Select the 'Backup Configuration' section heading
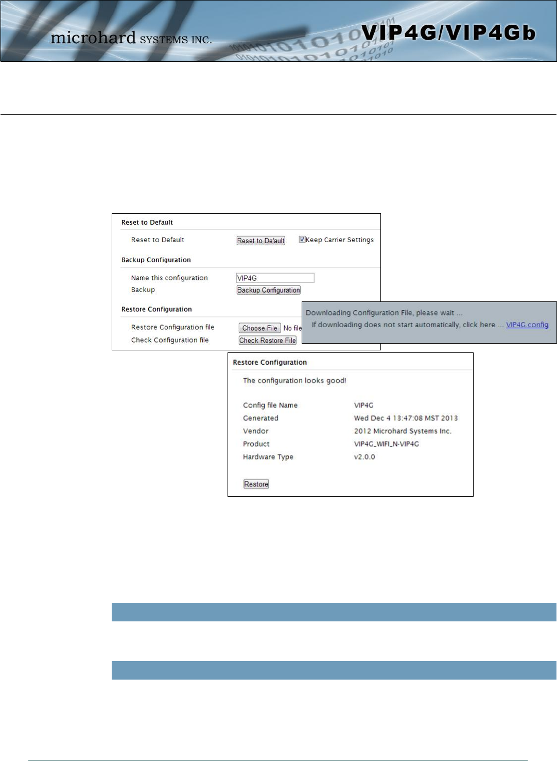The height and width of the screenshot is (761, 557). (156, 260)
